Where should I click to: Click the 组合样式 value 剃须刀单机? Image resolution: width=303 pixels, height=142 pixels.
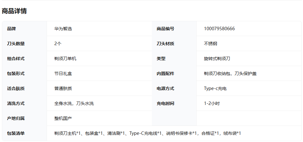pyautogui.click(x=65, y=59)
